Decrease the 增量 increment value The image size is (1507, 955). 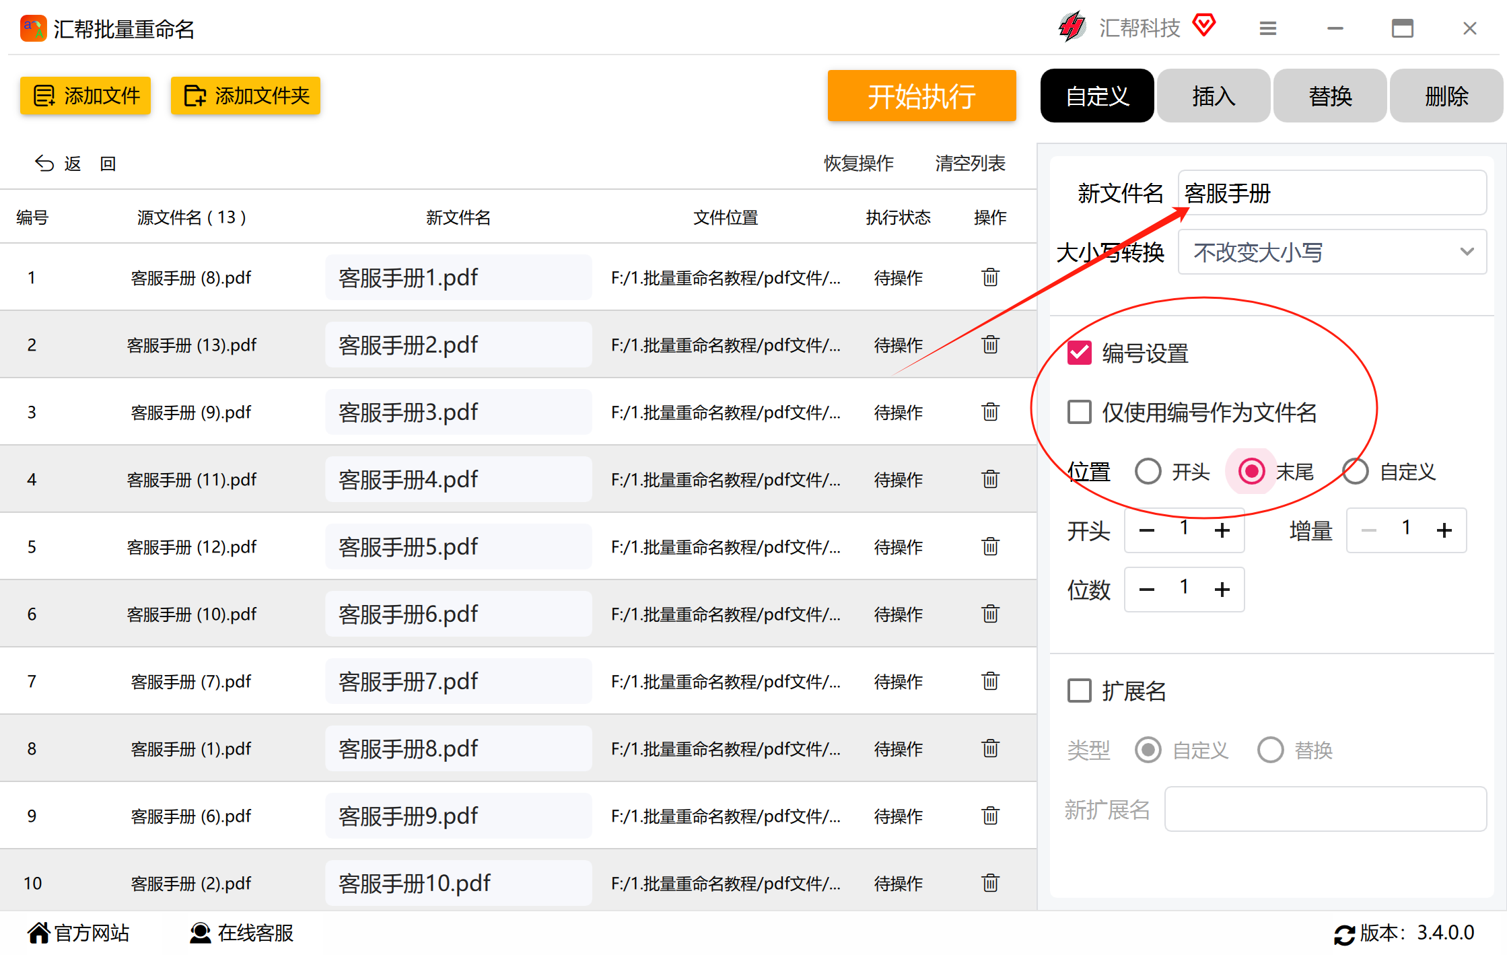coord(1368,531)
